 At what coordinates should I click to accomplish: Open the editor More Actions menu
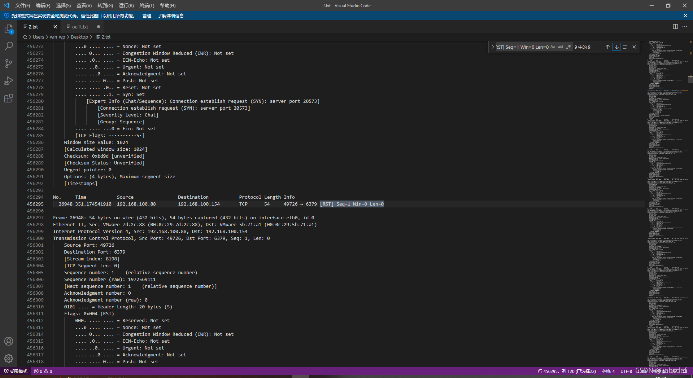[x=685, y=27]
